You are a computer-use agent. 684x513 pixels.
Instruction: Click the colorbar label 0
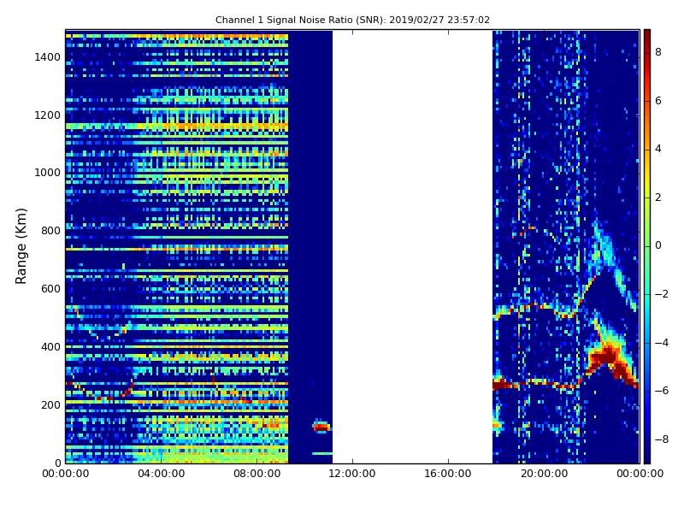coord(658,245)
